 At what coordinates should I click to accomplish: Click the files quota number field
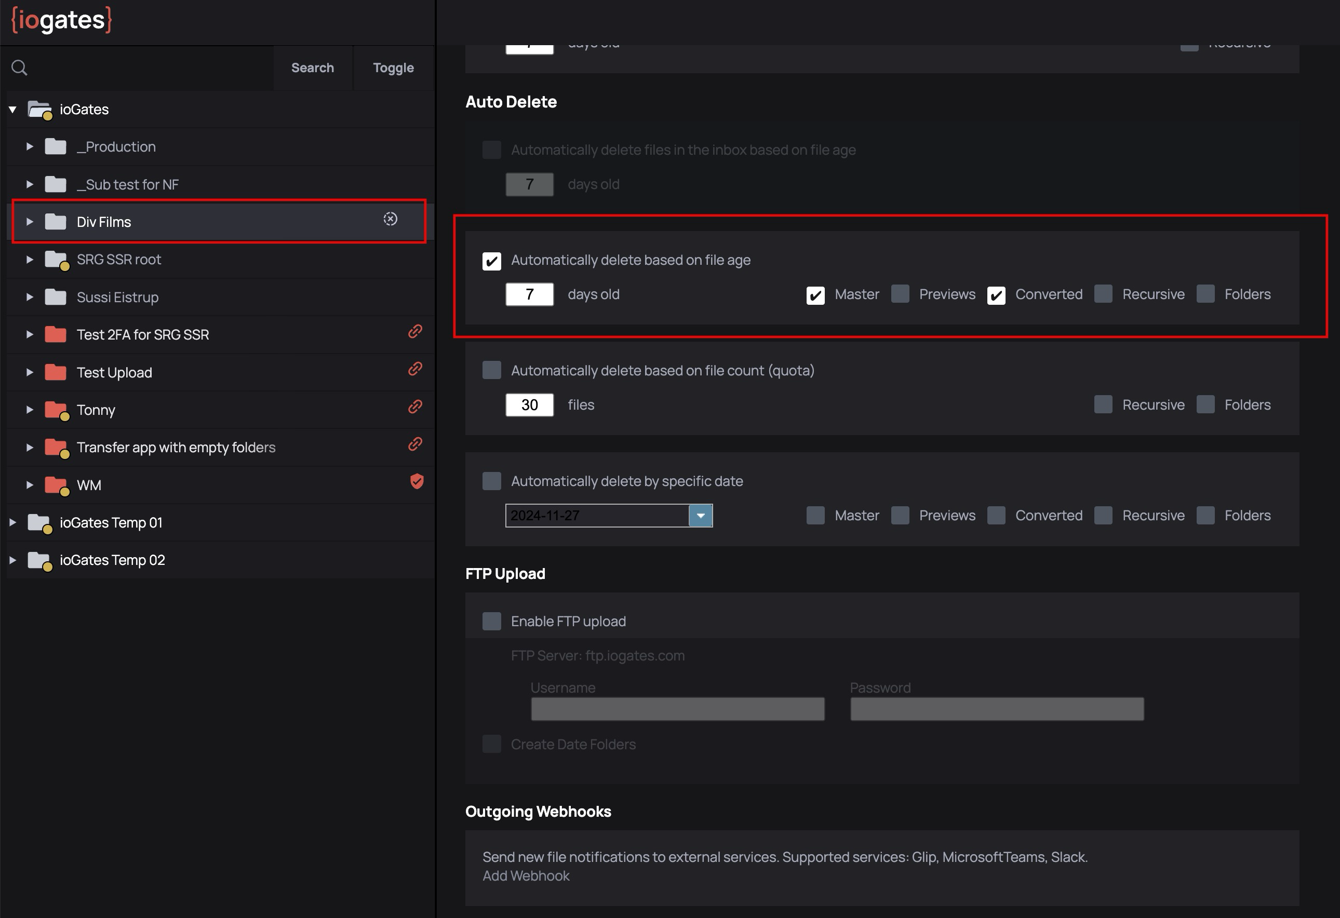point(529,405)
